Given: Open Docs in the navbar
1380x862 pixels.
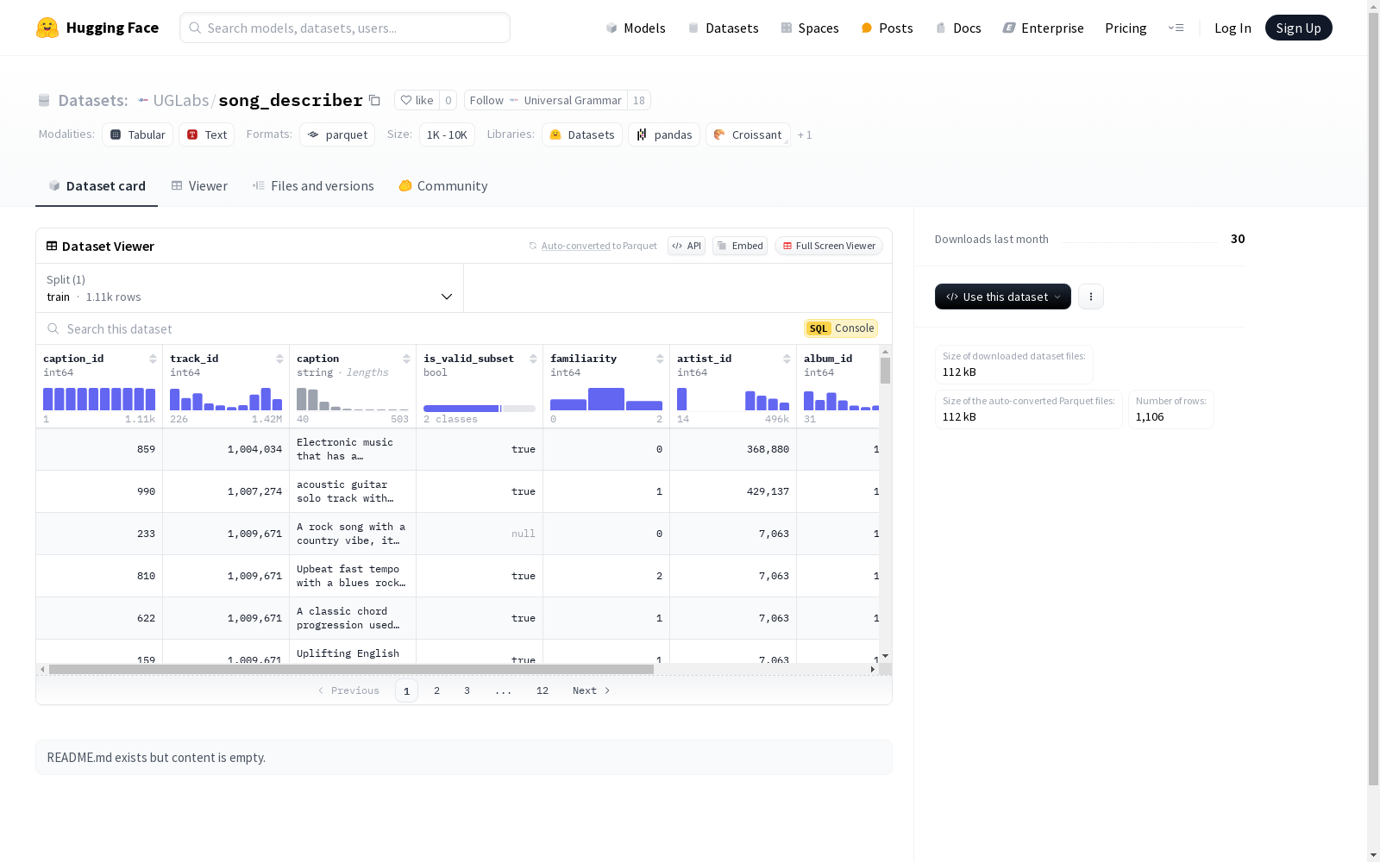Looking at the screenshot, I should click(958, 28).
